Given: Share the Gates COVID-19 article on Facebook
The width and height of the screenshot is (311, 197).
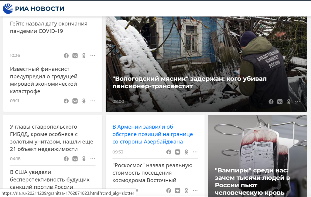Looking at the screenshot, I should [66, 56].
